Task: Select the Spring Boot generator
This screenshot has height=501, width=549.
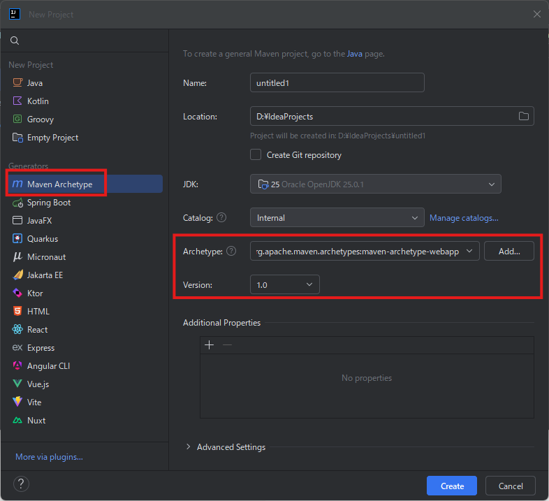Action: (85, 203)
